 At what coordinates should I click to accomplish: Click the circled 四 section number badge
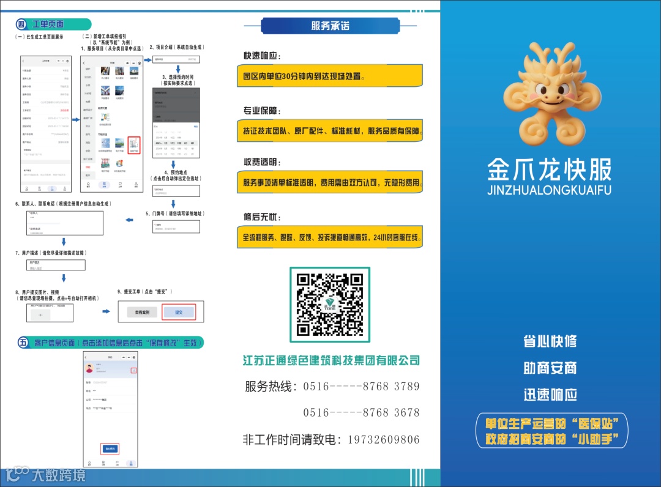pos(21,24)
